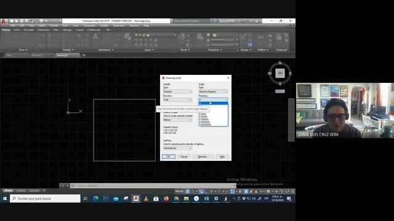Click the Help question mark icon in title bar

tap(257, 21)
